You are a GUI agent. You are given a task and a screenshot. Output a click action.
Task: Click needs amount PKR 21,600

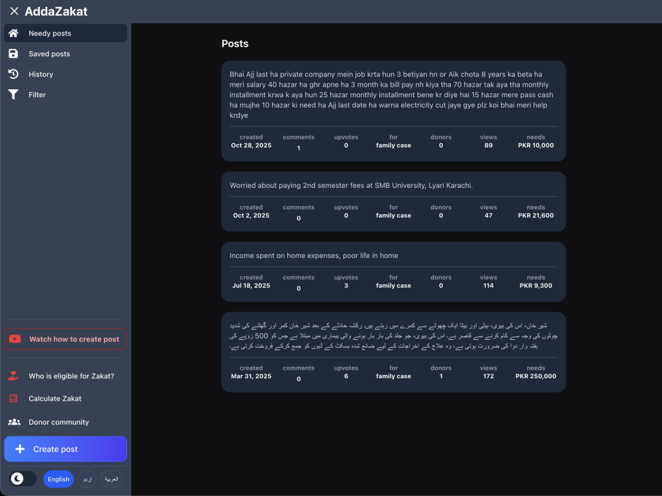pos(536,216)
